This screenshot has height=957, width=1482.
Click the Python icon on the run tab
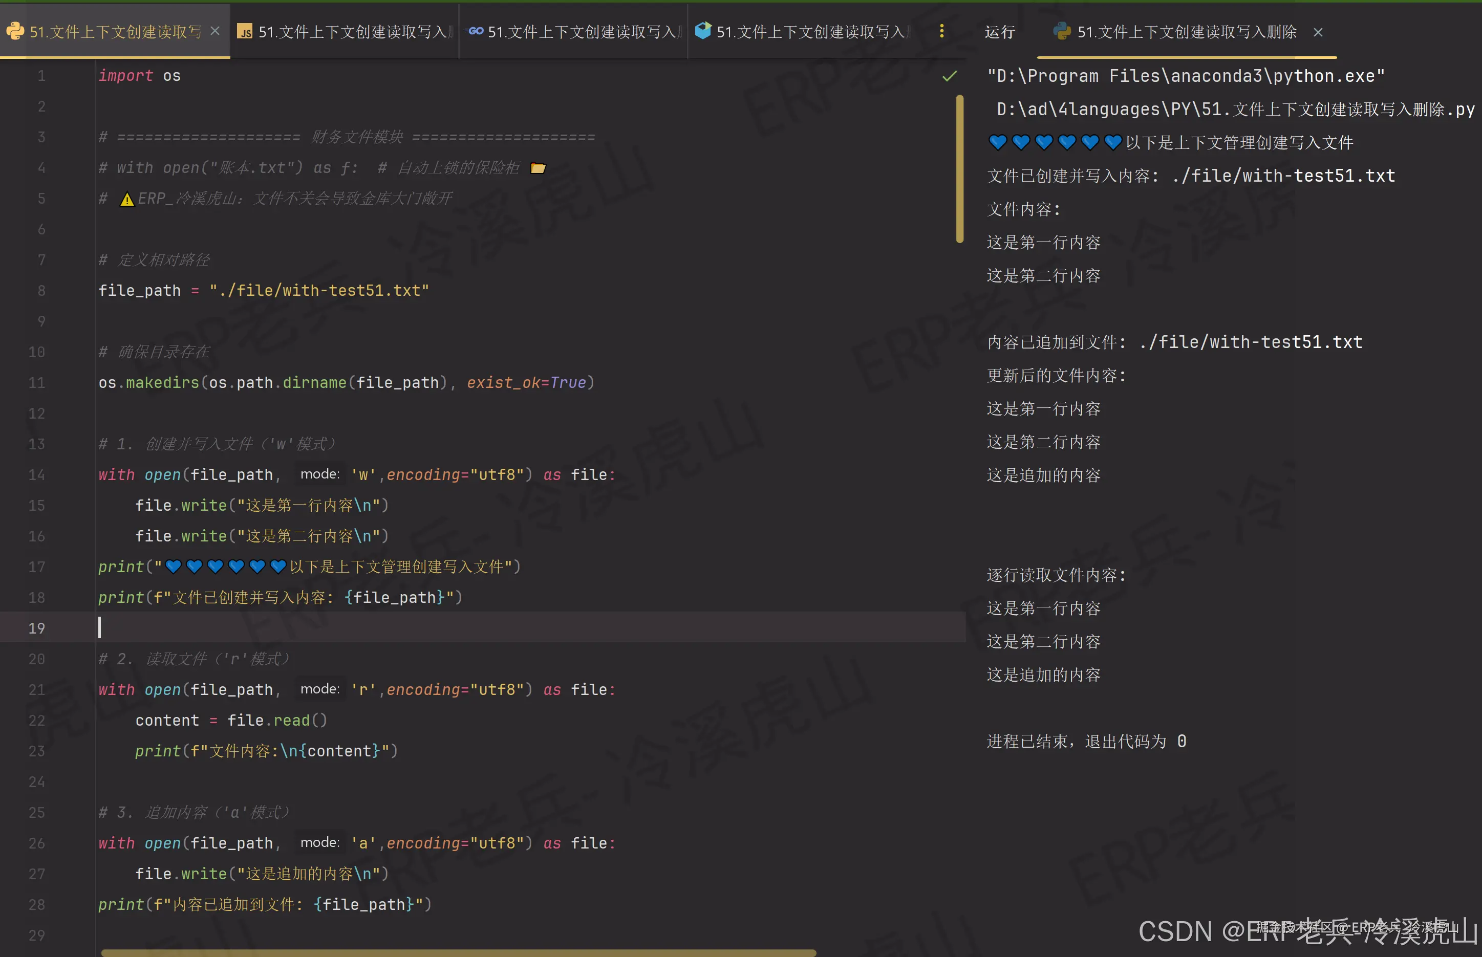click(x=1062, y=31)
